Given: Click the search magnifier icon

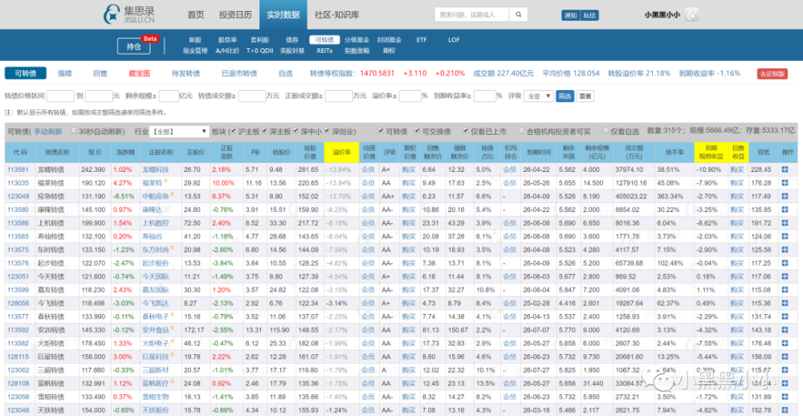Looking at the screenshot, I should point(518,14).
